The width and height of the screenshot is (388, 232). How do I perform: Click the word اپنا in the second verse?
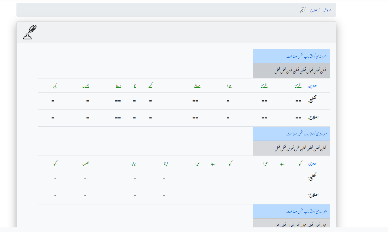pos(165,163)
